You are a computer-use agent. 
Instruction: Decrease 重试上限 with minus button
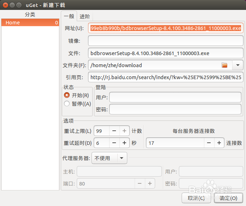tap(114, 131)
